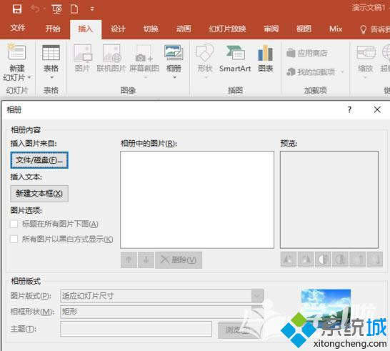Insert a SmartArt graphic
Image resolution: width=390 pixels, height=351 pixels.
(x=235, y=59)
